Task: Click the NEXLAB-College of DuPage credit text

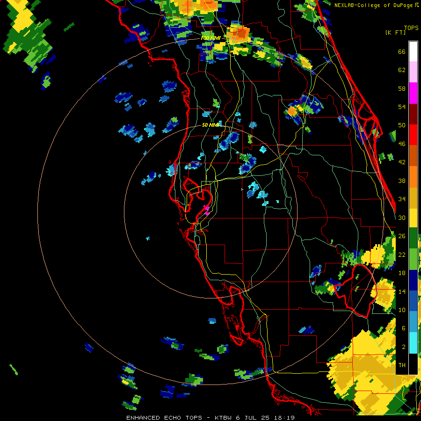Action: coord(373,5)
